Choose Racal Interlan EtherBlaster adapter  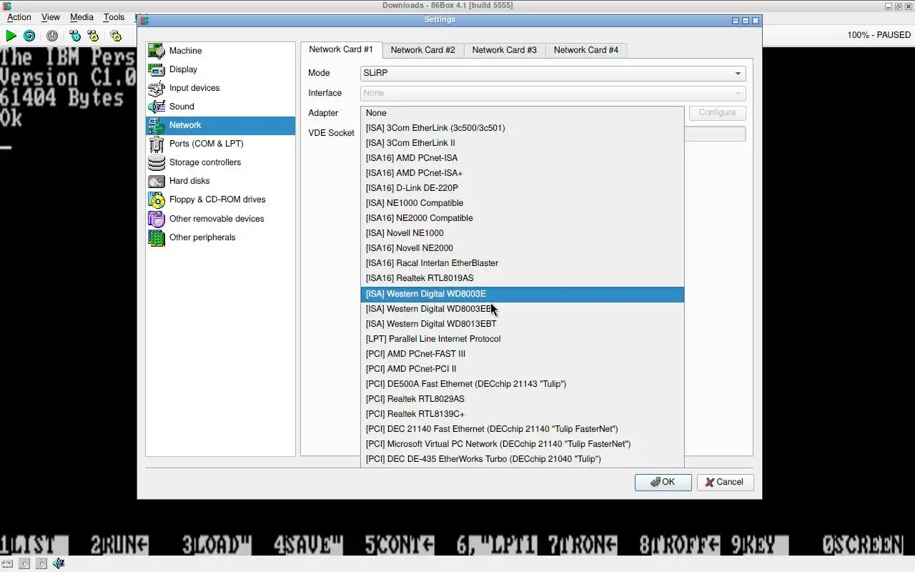523,263
